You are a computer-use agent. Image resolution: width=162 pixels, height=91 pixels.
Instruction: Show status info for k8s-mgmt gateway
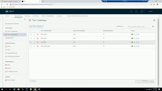click(x=138, y=34)
